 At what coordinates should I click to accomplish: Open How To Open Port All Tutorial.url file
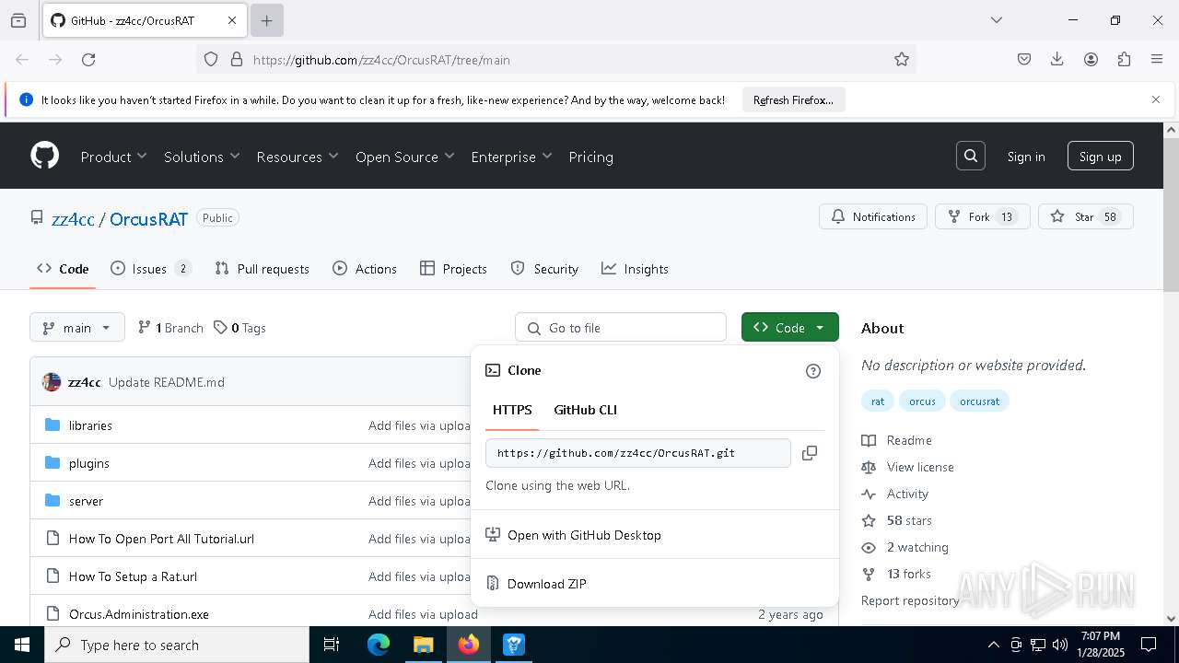click(x=161, y=539)
